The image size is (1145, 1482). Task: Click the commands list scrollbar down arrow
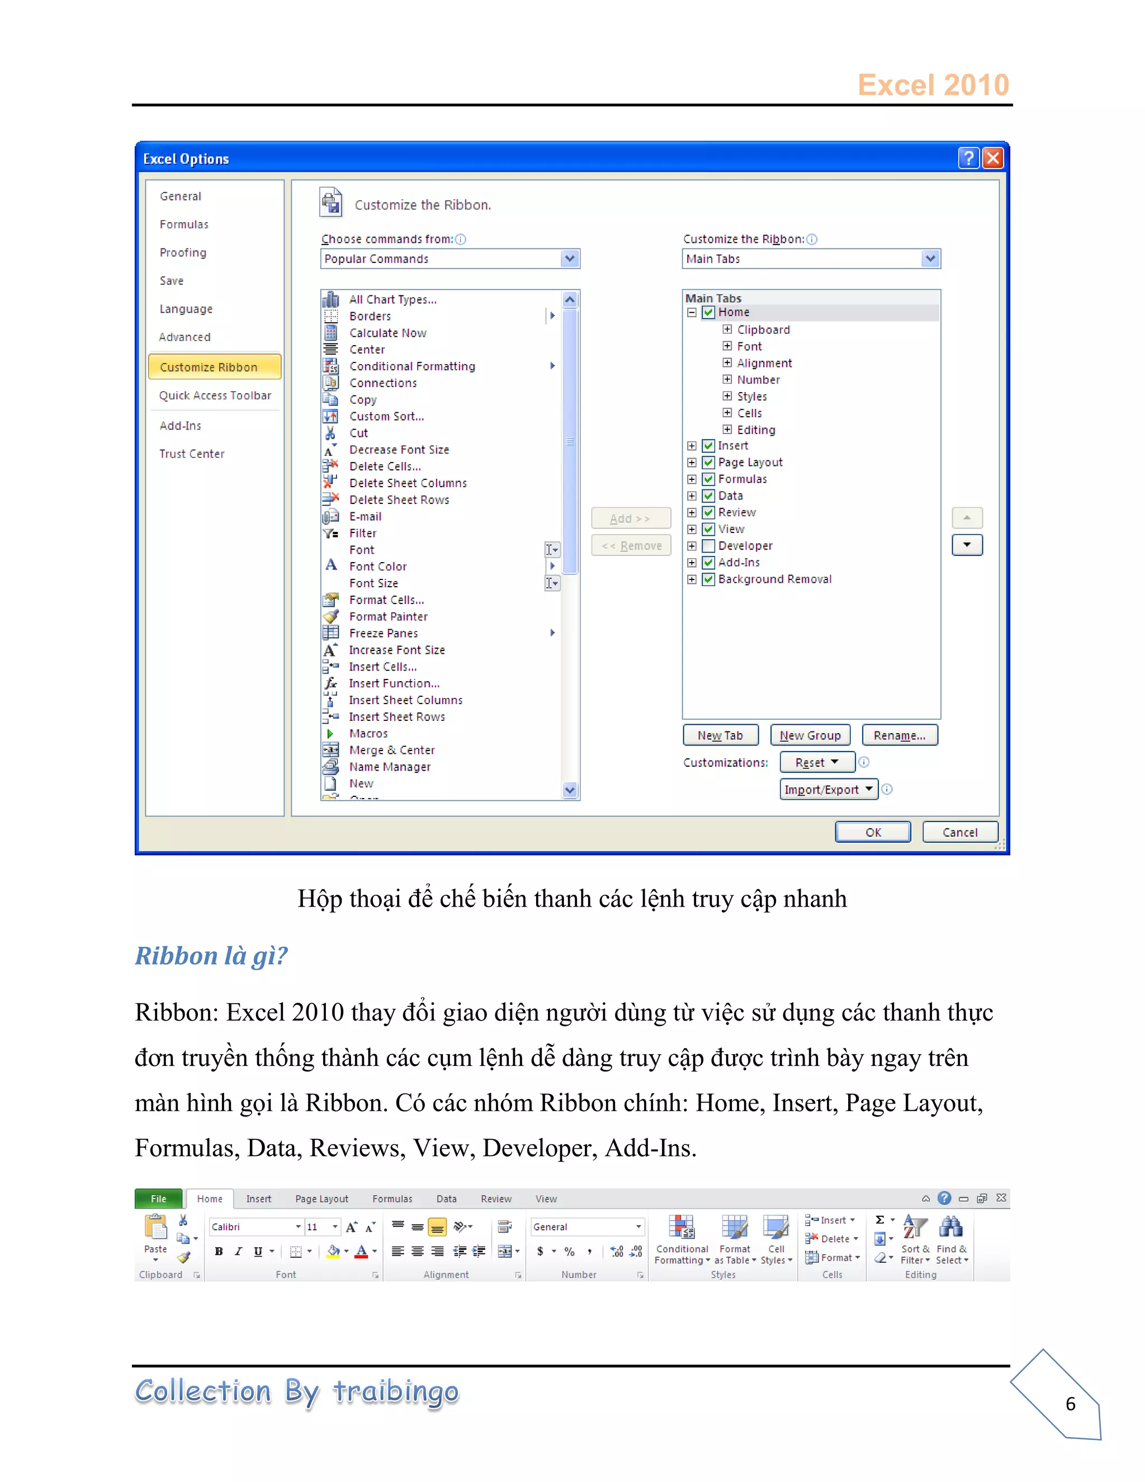[x=570, y=790]
